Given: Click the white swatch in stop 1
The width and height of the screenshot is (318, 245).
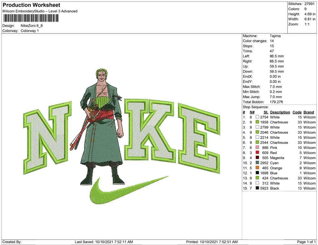Looking at the screenshot, I should click(x=257, y=117).
